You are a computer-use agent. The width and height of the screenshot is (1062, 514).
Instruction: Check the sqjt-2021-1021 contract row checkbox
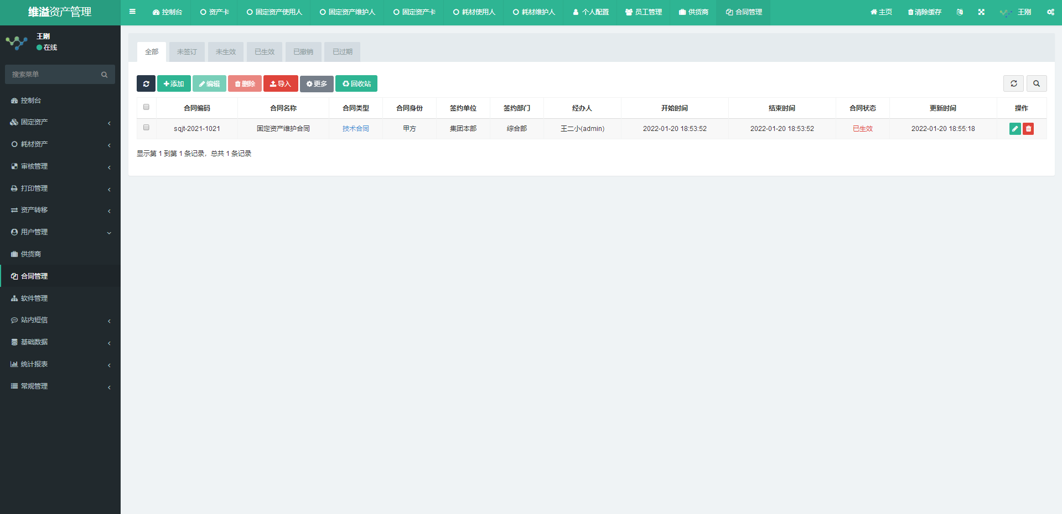[x=147, y=128]
